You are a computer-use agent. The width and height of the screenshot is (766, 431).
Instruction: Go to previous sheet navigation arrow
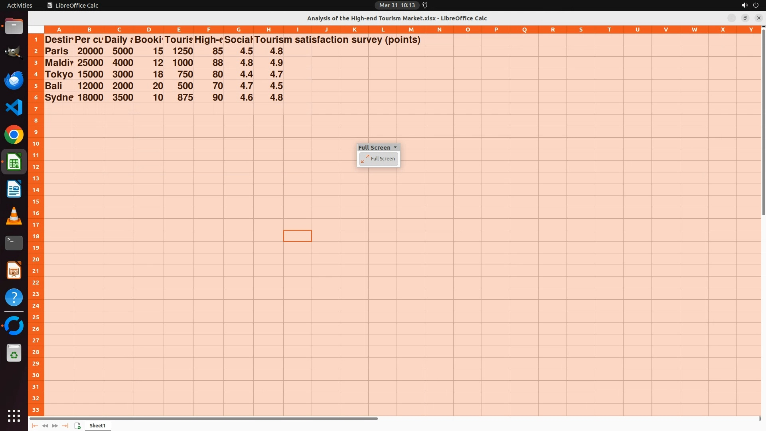[45, 426]
